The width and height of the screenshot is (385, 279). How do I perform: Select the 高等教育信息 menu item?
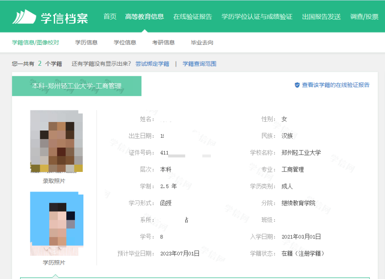[145, 17]
